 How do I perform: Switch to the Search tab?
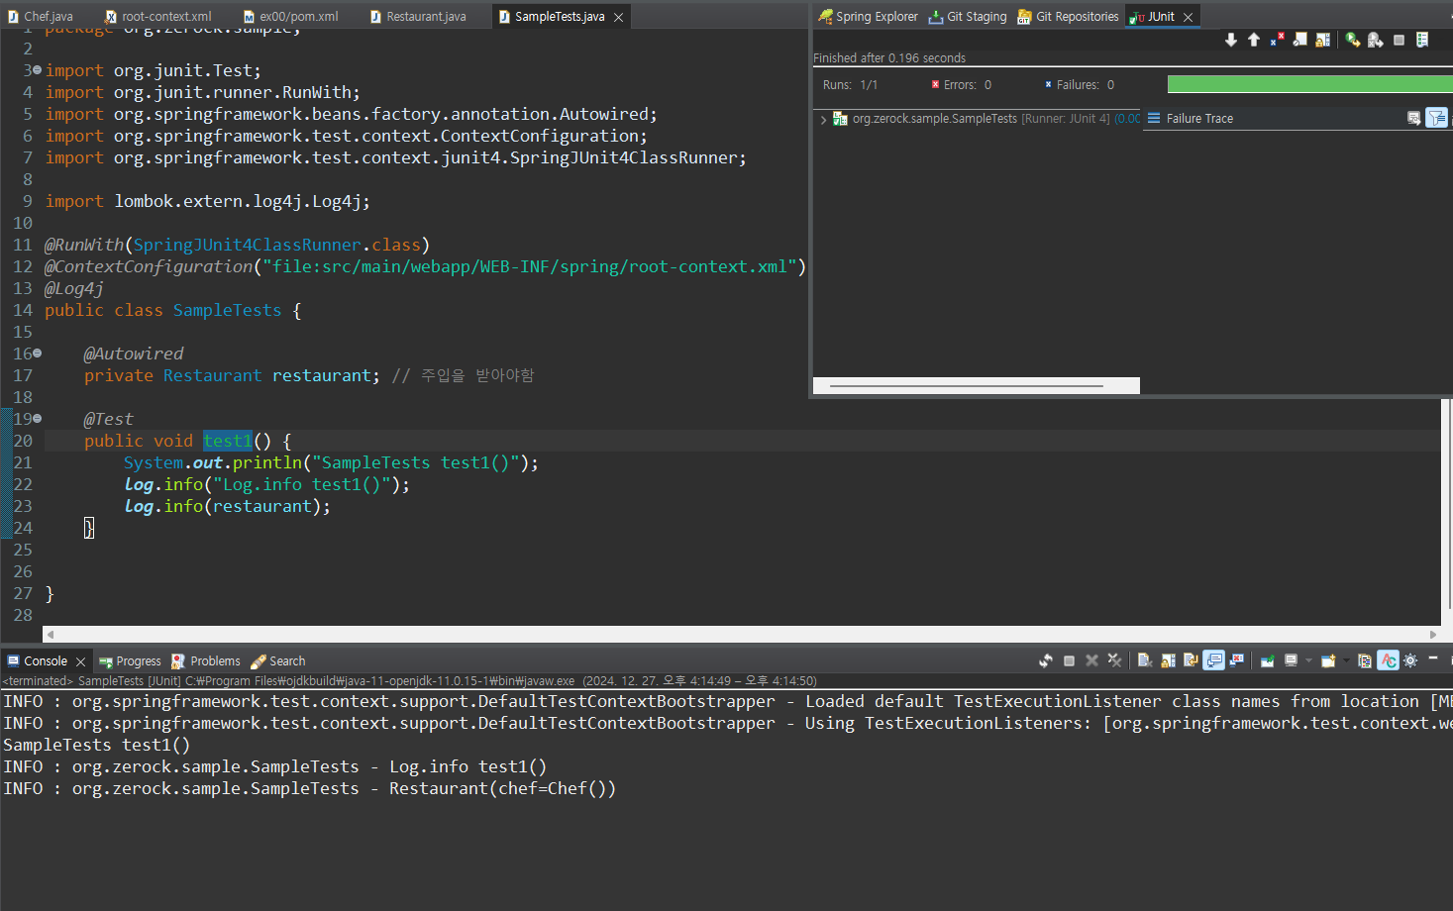point(278,661)
